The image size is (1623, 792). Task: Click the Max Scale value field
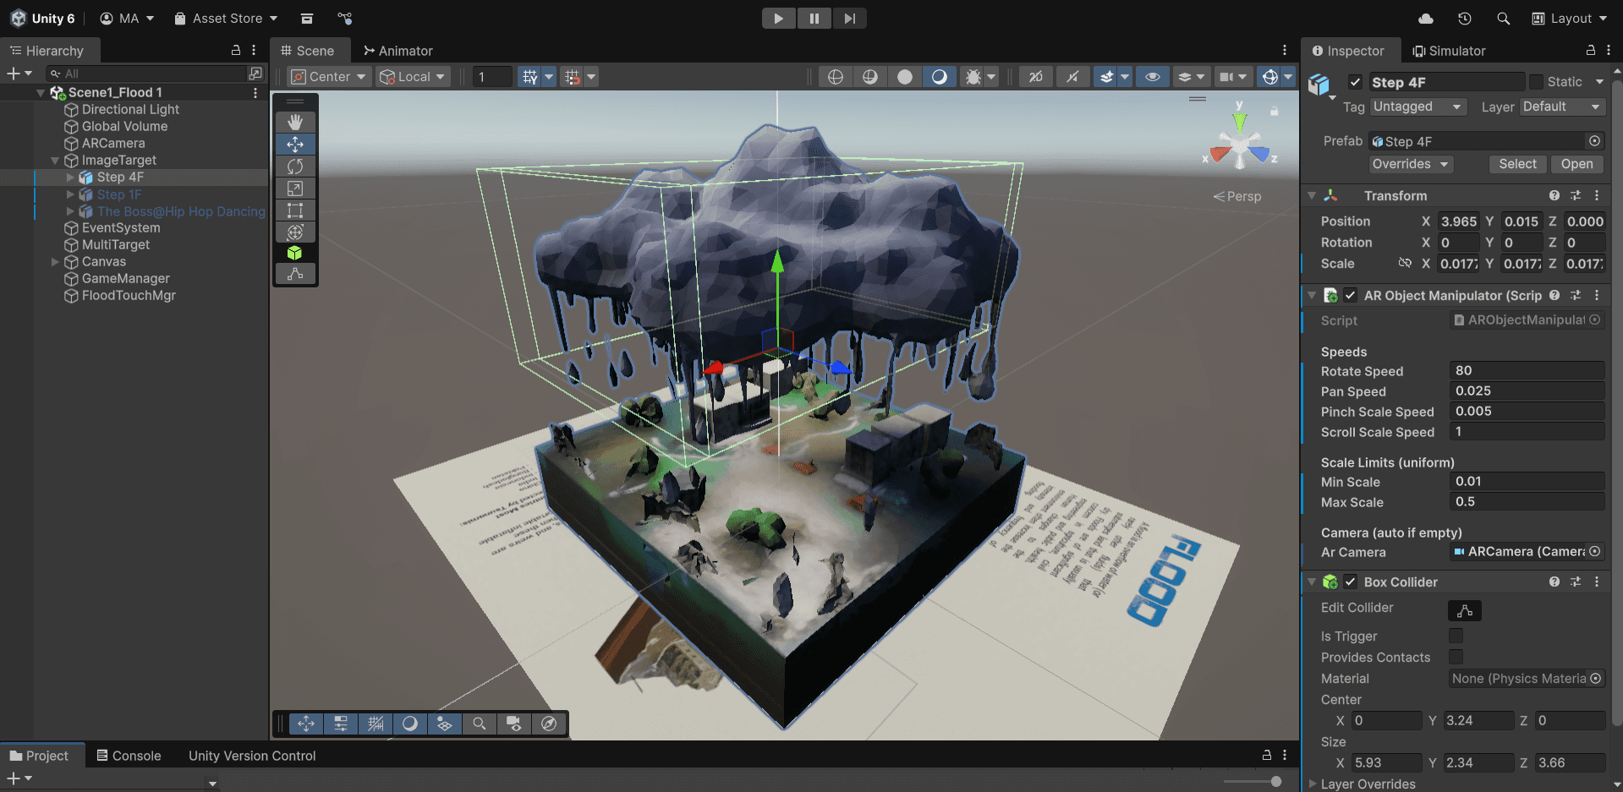click(1527, 501)
